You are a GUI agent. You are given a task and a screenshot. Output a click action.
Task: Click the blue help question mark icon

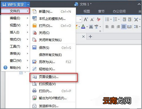tap(5, 68)
